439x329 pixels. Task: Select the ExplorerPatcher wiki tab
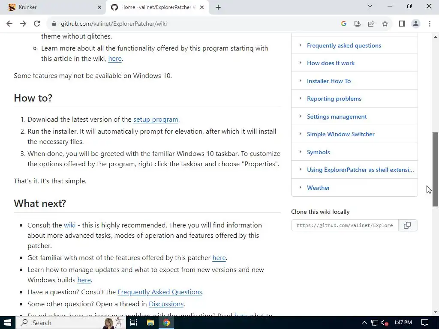coord(157,7)
